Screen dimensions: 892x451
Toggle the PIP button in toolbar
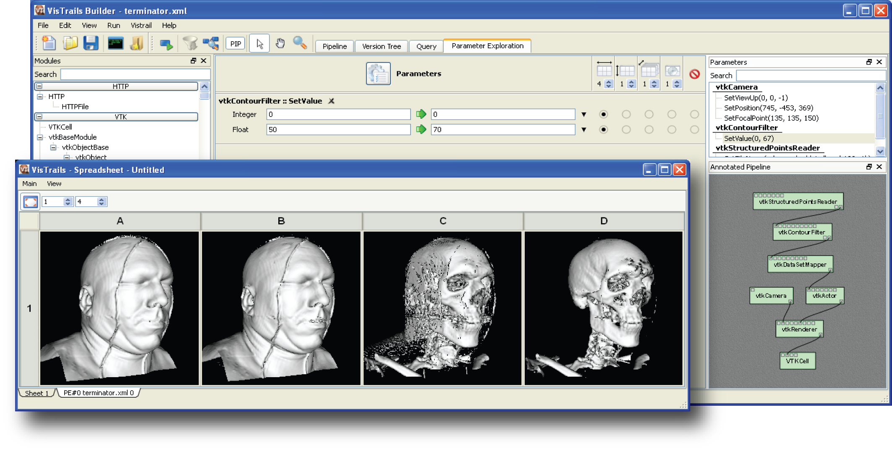click(x=235, y=44)
